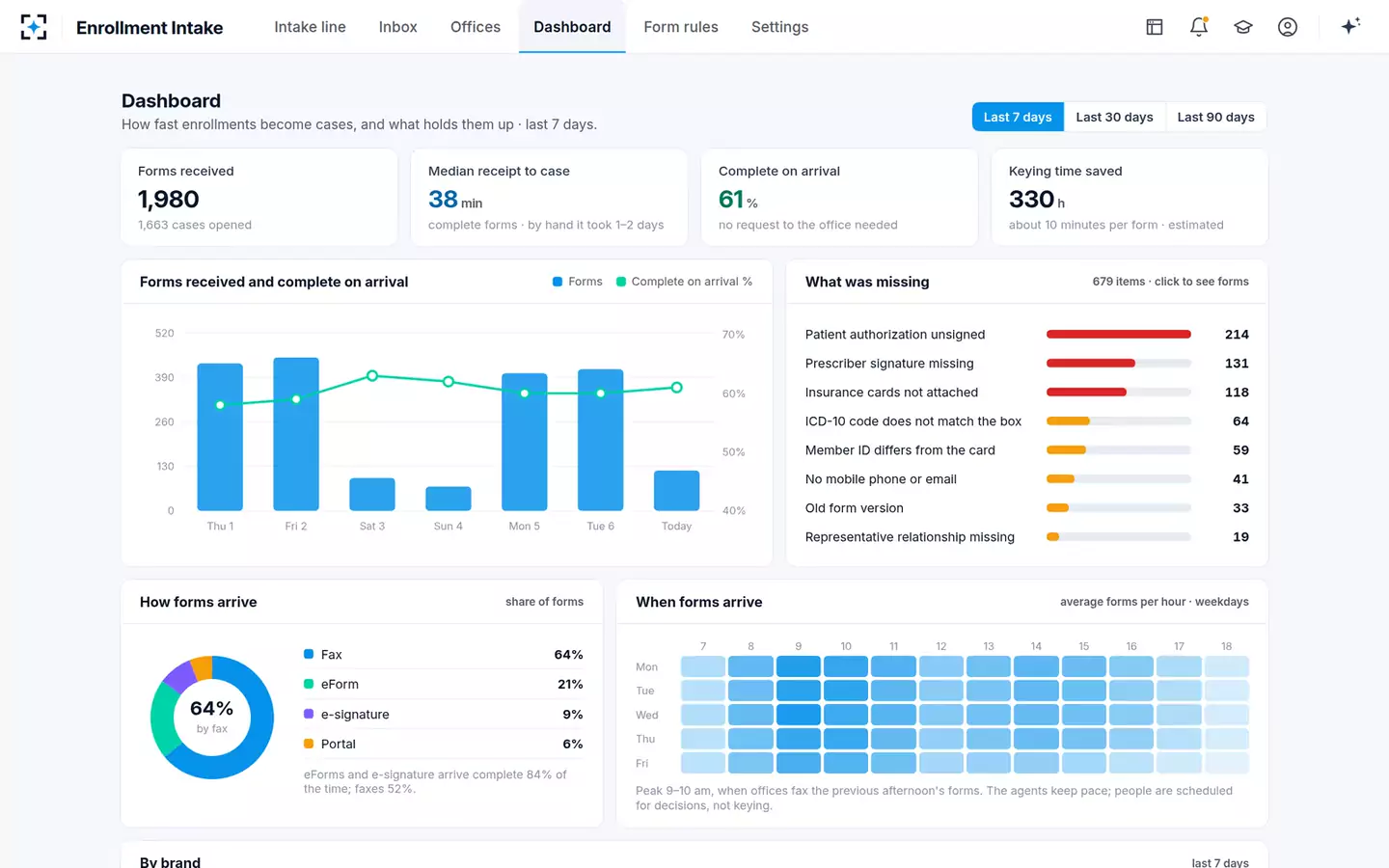Switch to Last 30 days range

tap(1114, 117)
